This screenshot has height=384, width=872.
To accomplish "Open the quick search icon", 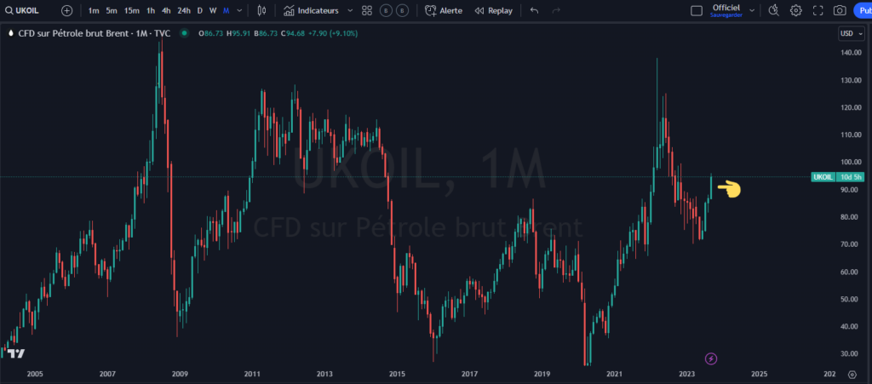I will tap(773, 10).
